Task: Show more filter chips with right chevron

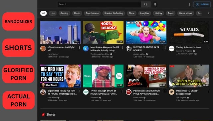Action: point(208,13)
